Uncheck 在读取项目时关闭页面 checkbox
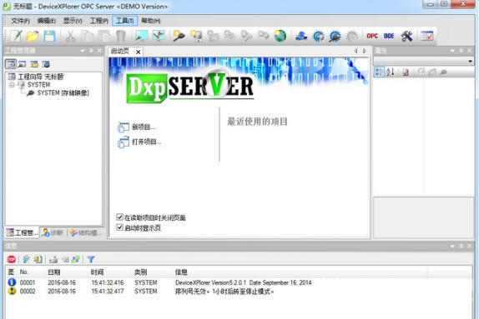Viewport: 479px width, 319px height. [120, 217]
